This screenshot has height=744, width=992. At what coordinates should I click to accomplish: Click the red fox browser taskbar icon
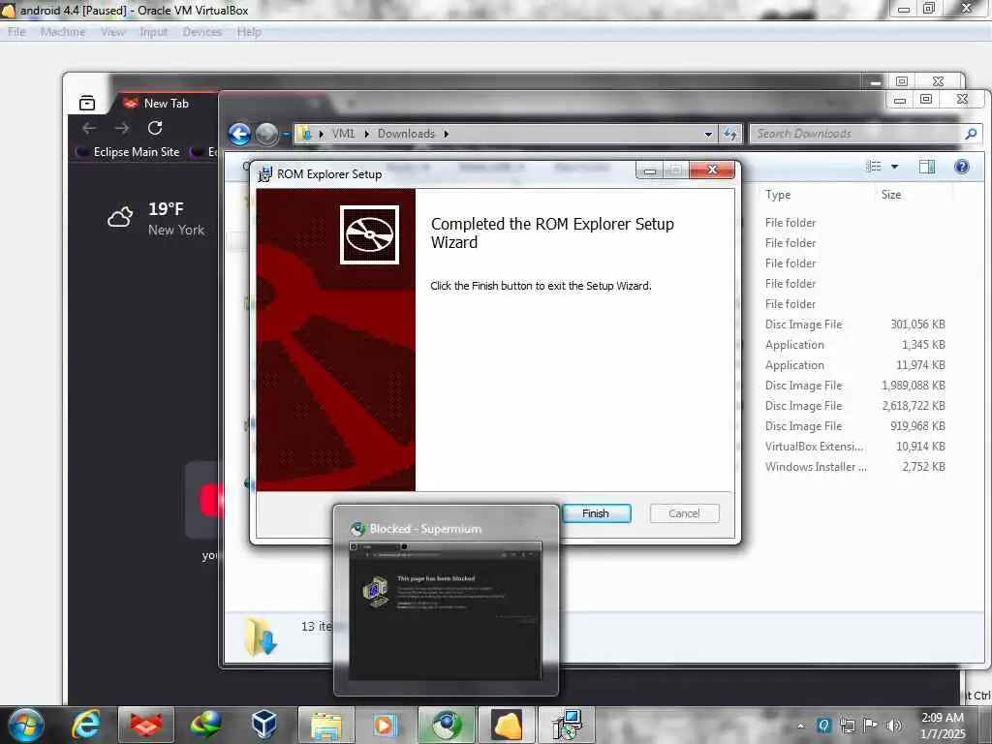click(146, 725)
